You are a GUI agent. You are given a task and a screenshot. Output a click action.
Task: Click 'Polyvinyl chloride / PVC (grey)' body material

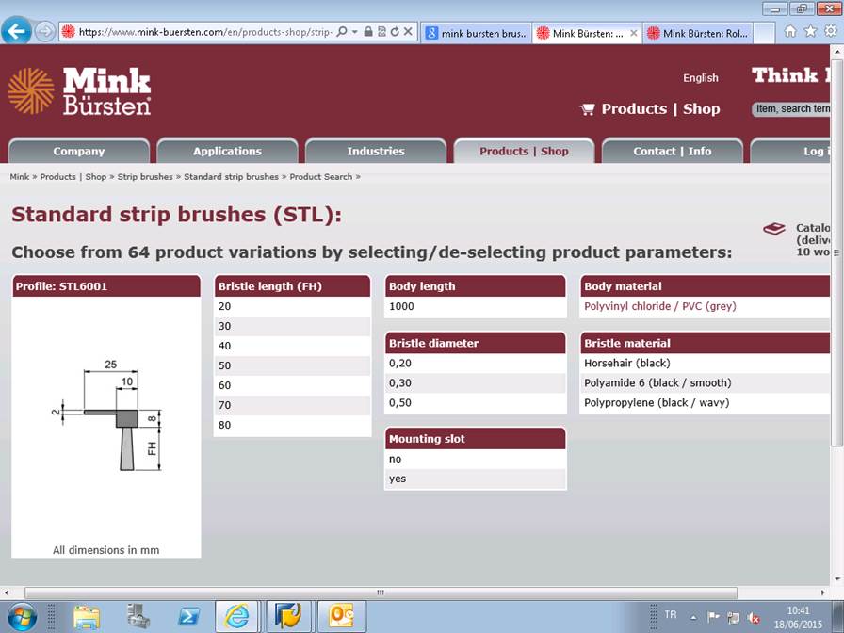660,306
